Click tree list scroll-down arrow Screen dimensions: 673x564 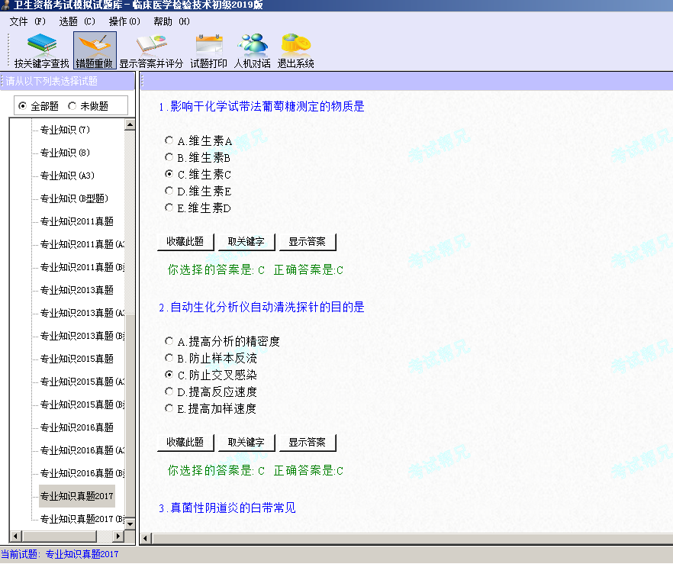130,524
